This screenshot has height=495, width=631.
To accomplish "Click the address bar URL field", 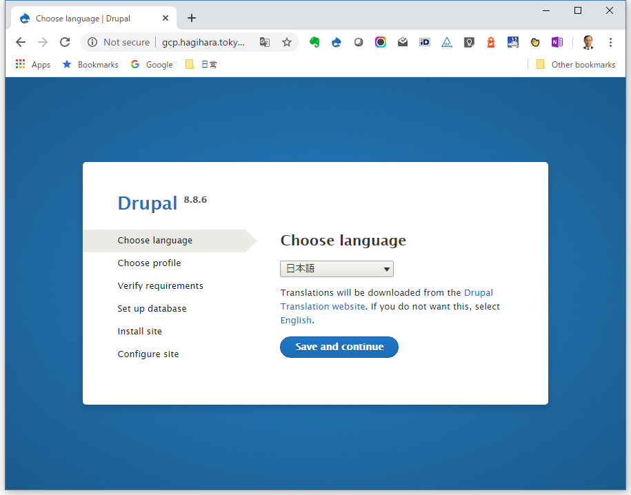I will click(x=203, y=42).
